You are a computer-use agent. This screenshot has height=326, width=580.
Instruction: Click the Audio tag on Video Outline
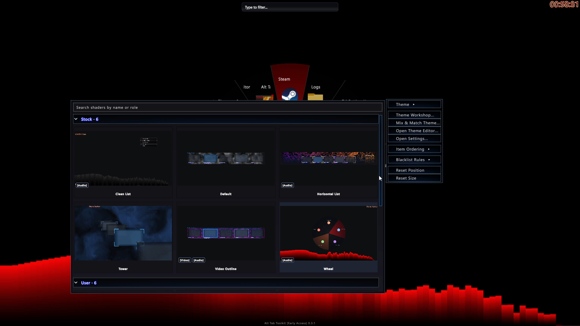click(198, 260)
